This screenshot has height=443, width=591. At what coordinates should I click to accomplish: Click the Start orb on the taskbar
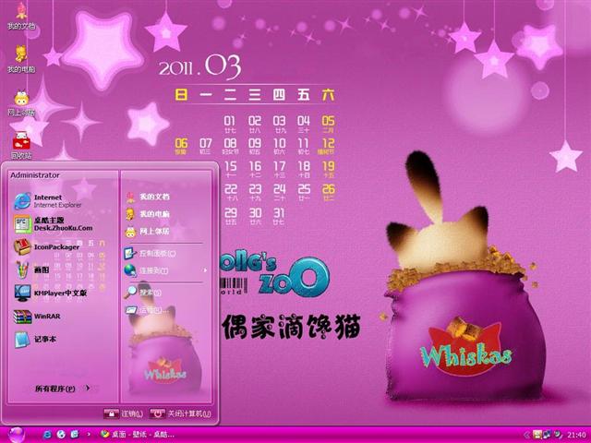16,435
